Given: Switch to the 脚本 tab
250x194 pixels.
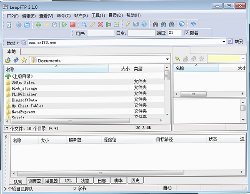Looking at the screenshot, I should (x=118, y=180).
